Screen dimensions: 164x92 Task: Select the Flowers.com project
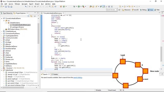[x=9, y=60]
